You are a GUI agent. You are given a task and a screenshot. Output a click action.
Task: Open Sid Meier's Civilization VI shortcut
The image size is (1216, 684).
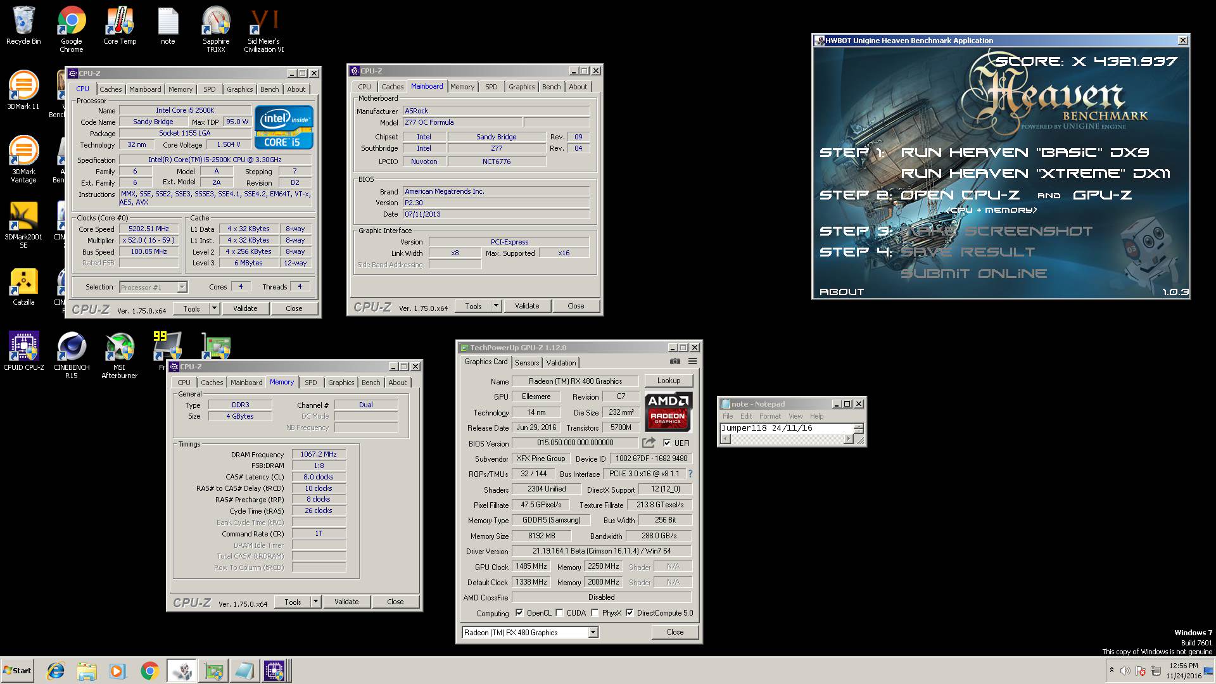coord(264,29)
